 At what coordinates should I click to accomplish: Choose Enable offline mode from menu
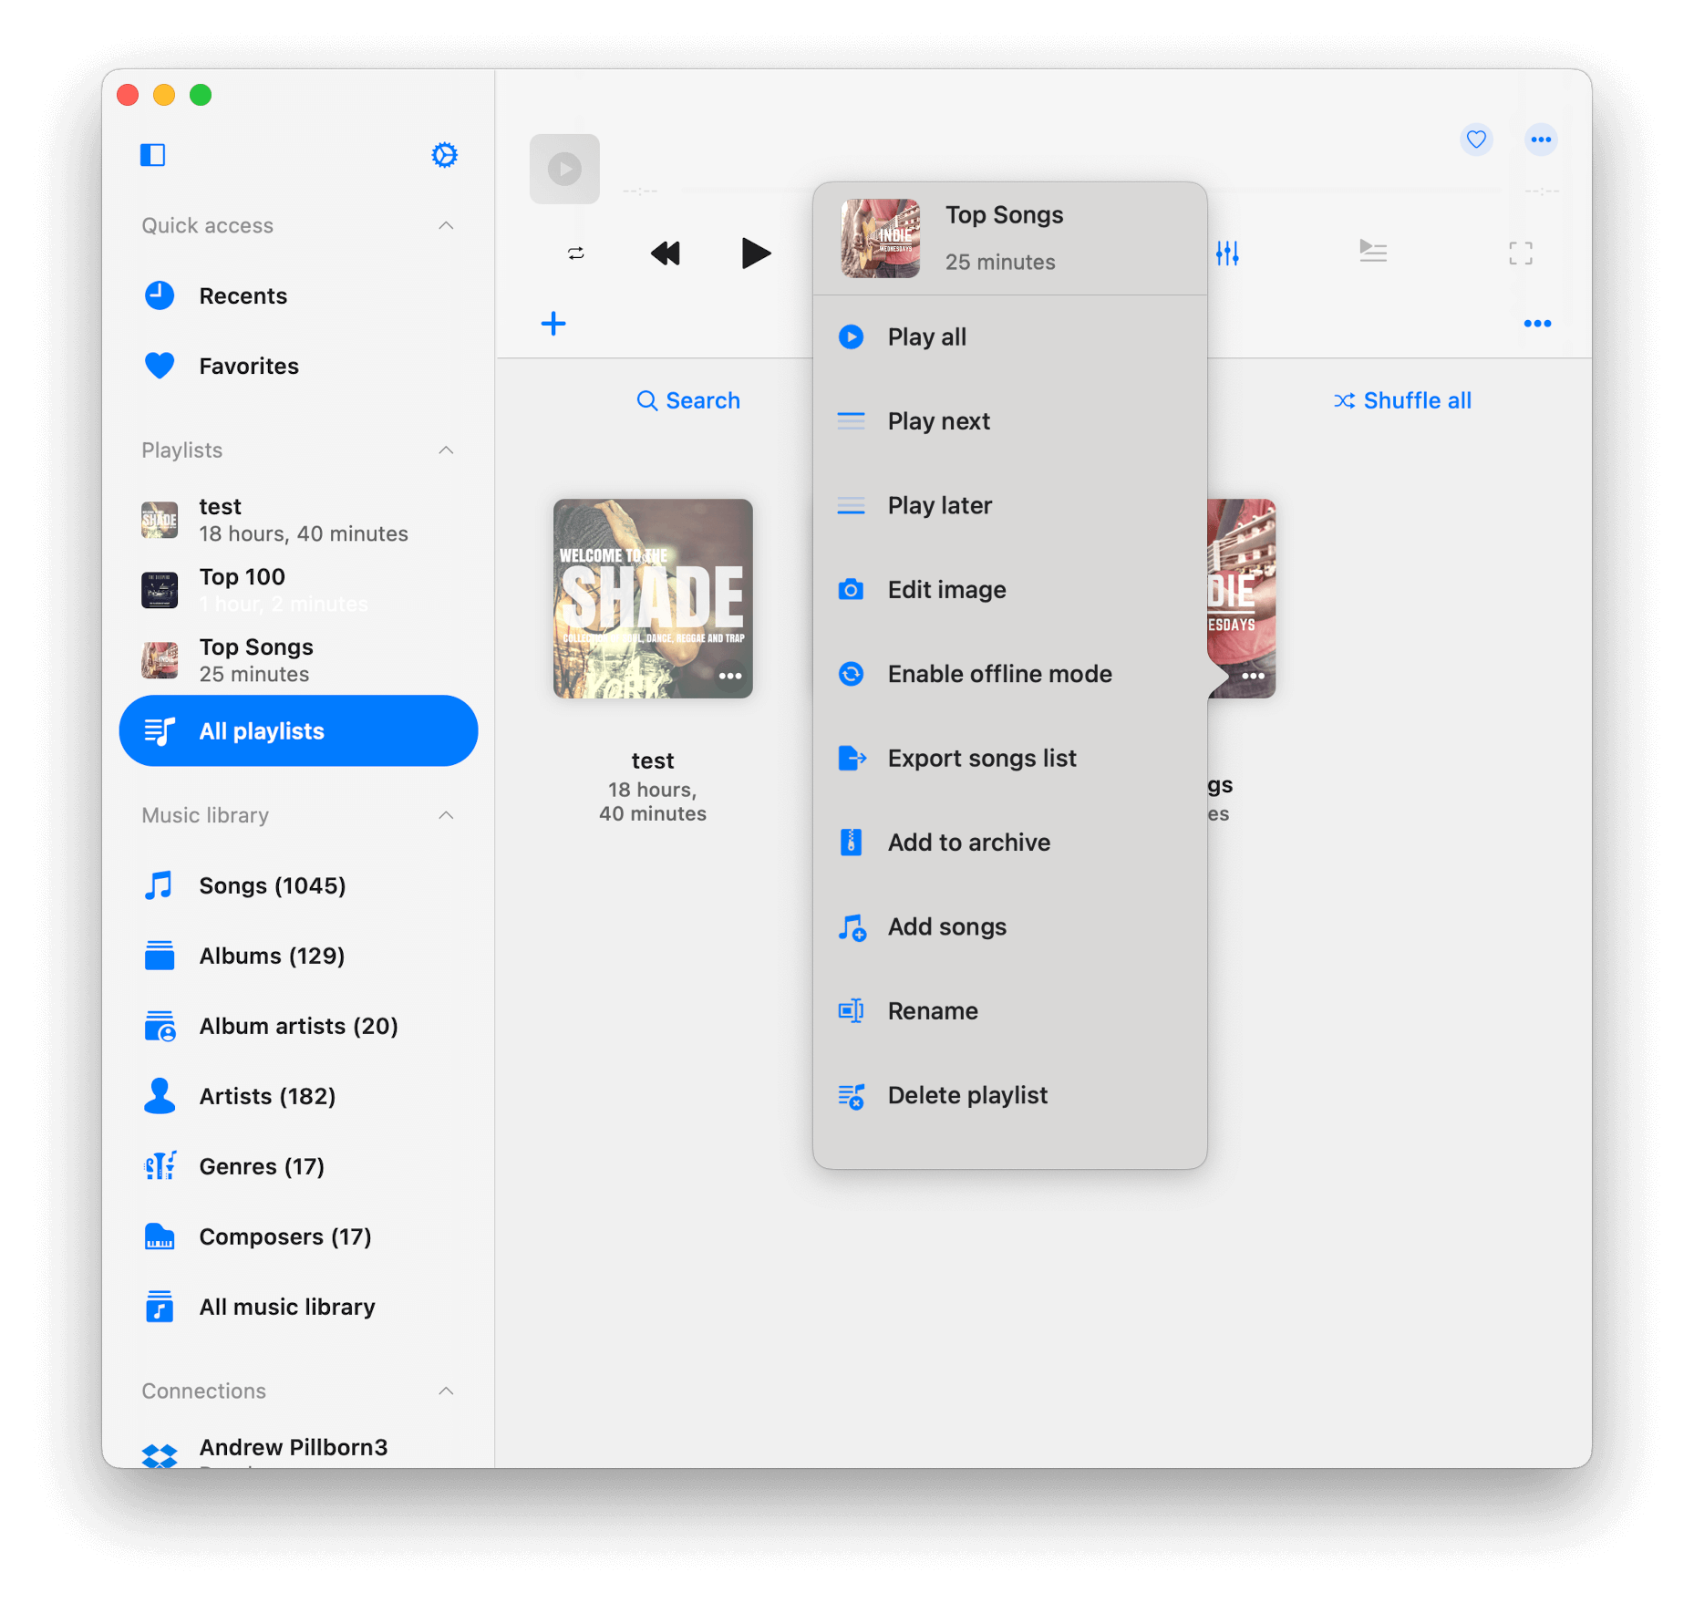coord(999,674)
